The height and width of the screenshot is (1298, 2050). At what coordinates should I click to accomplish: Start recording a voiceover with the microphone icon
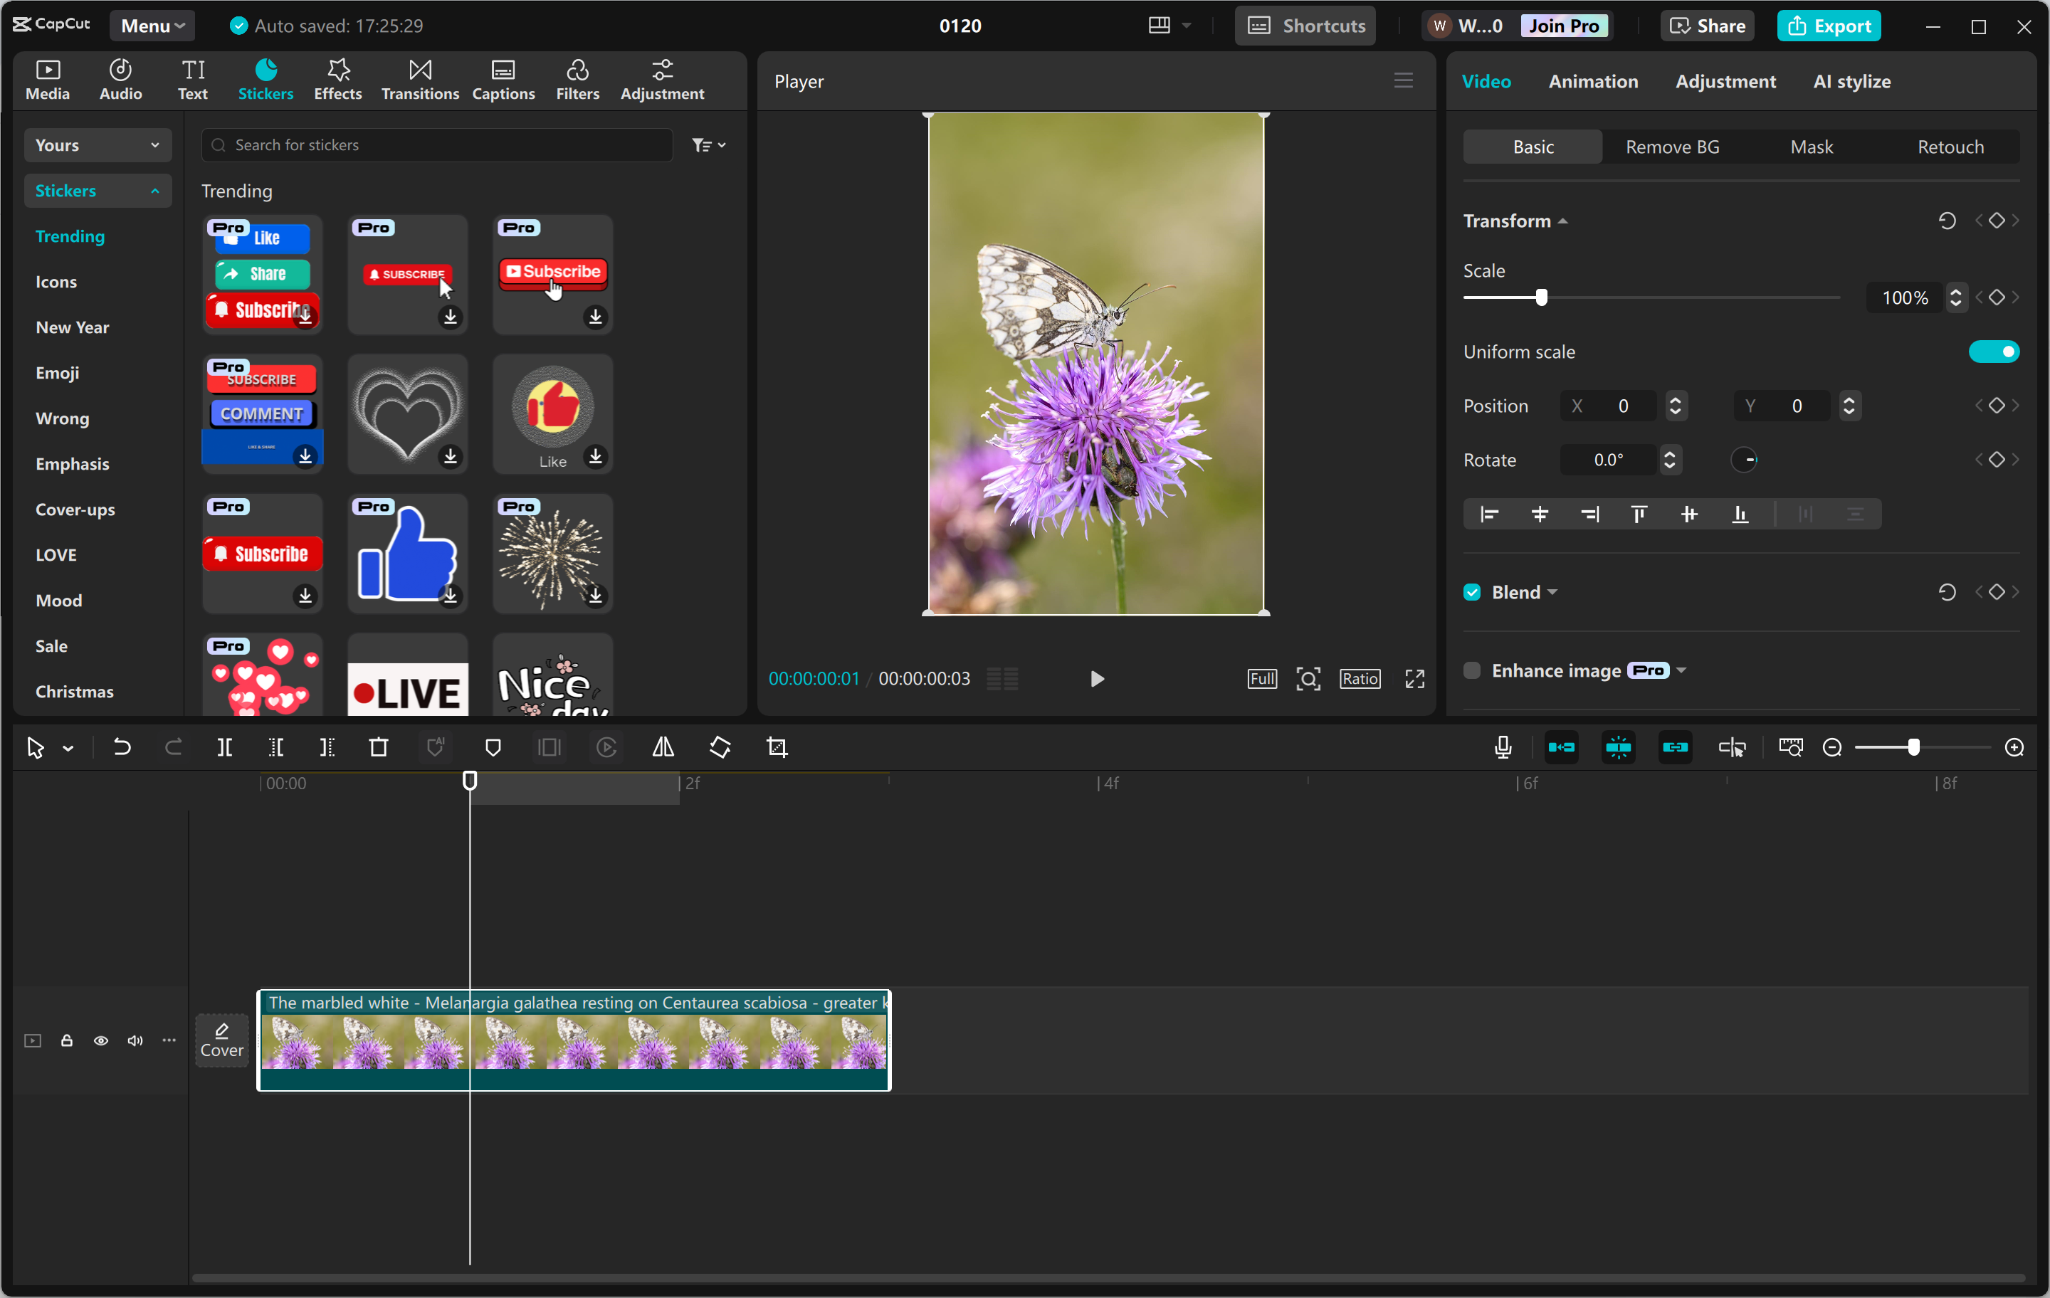pos(1503,747)
